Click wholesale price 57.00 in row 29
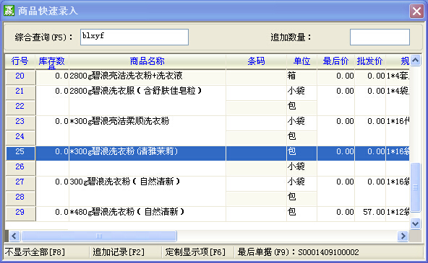Image resolution: width=428 pixels, height=263 pixels. (374, 212)
